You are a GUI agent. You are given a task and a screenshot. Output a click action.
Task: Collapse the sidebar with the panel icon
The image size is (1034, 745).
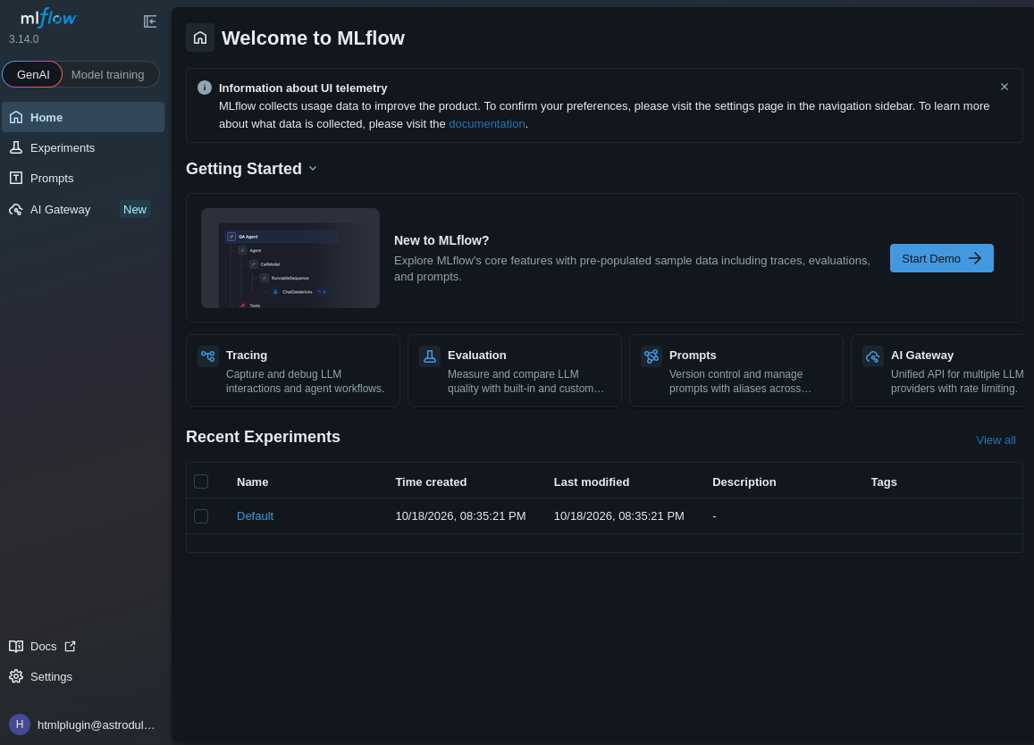(x=149, y=21)
